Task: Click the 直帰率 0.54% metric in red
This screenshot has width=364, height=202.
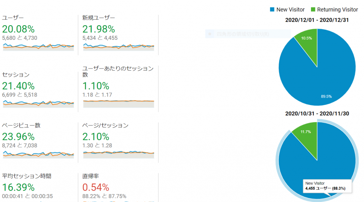Action: click(x=96, y=187)
